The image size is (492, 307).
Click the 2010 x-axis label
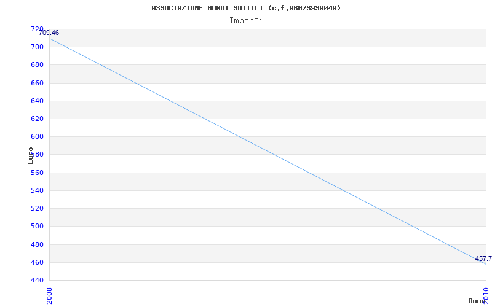click(x=486, y=296)
